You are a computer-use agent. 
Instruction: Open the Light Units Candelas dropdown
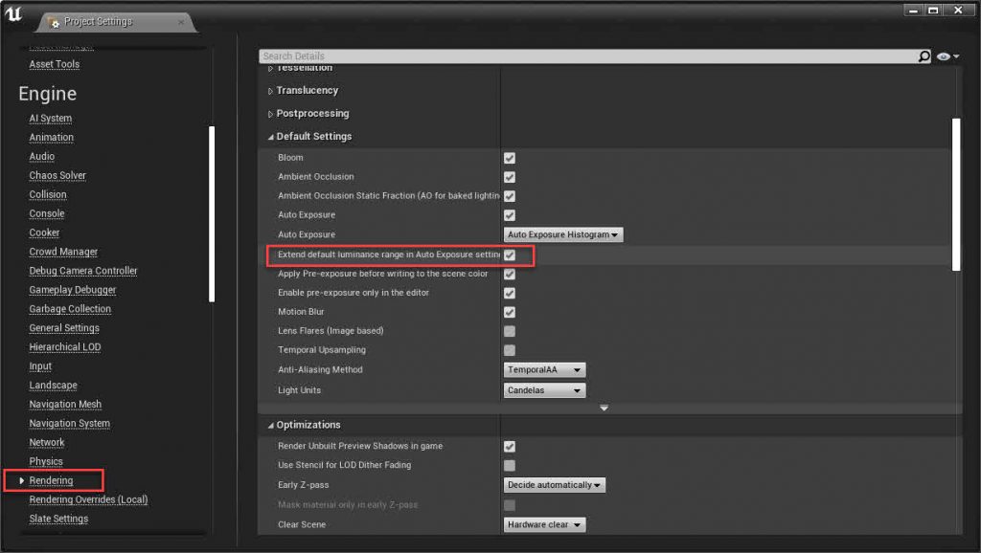point(544,390)
